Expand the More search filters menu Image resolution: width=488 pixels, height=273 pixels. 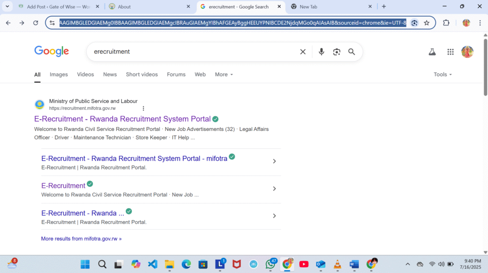pos(224,75)
